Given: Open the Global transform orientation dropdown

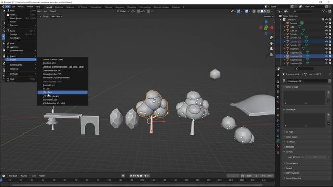Looking at the screenshot, I should point(123,11).
